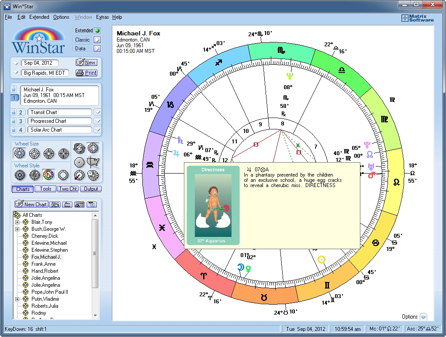The image size is (446, 337).
Task: Click the ABC edit chart toolbar icon
Action: click(x=55, y=205)
